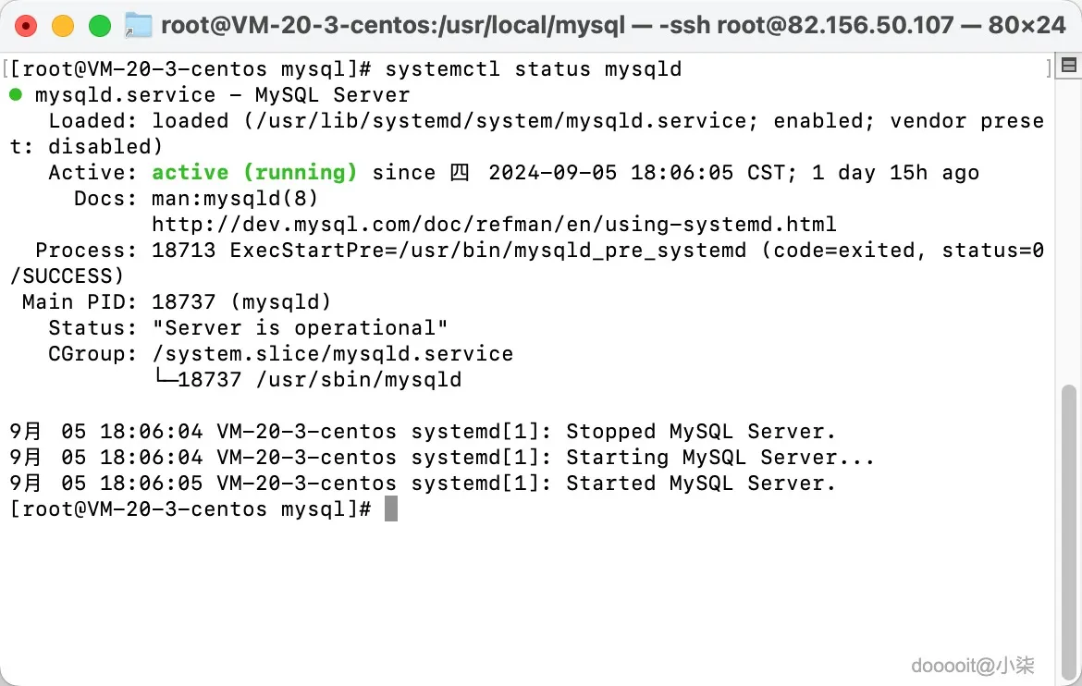Click the "systemctl status mysqld" command text

click(534, 68)
